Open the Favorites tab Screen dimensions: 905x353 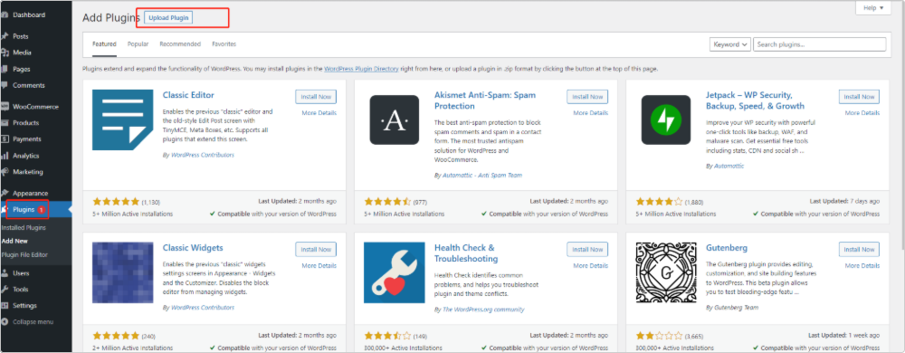click(224, 43)
